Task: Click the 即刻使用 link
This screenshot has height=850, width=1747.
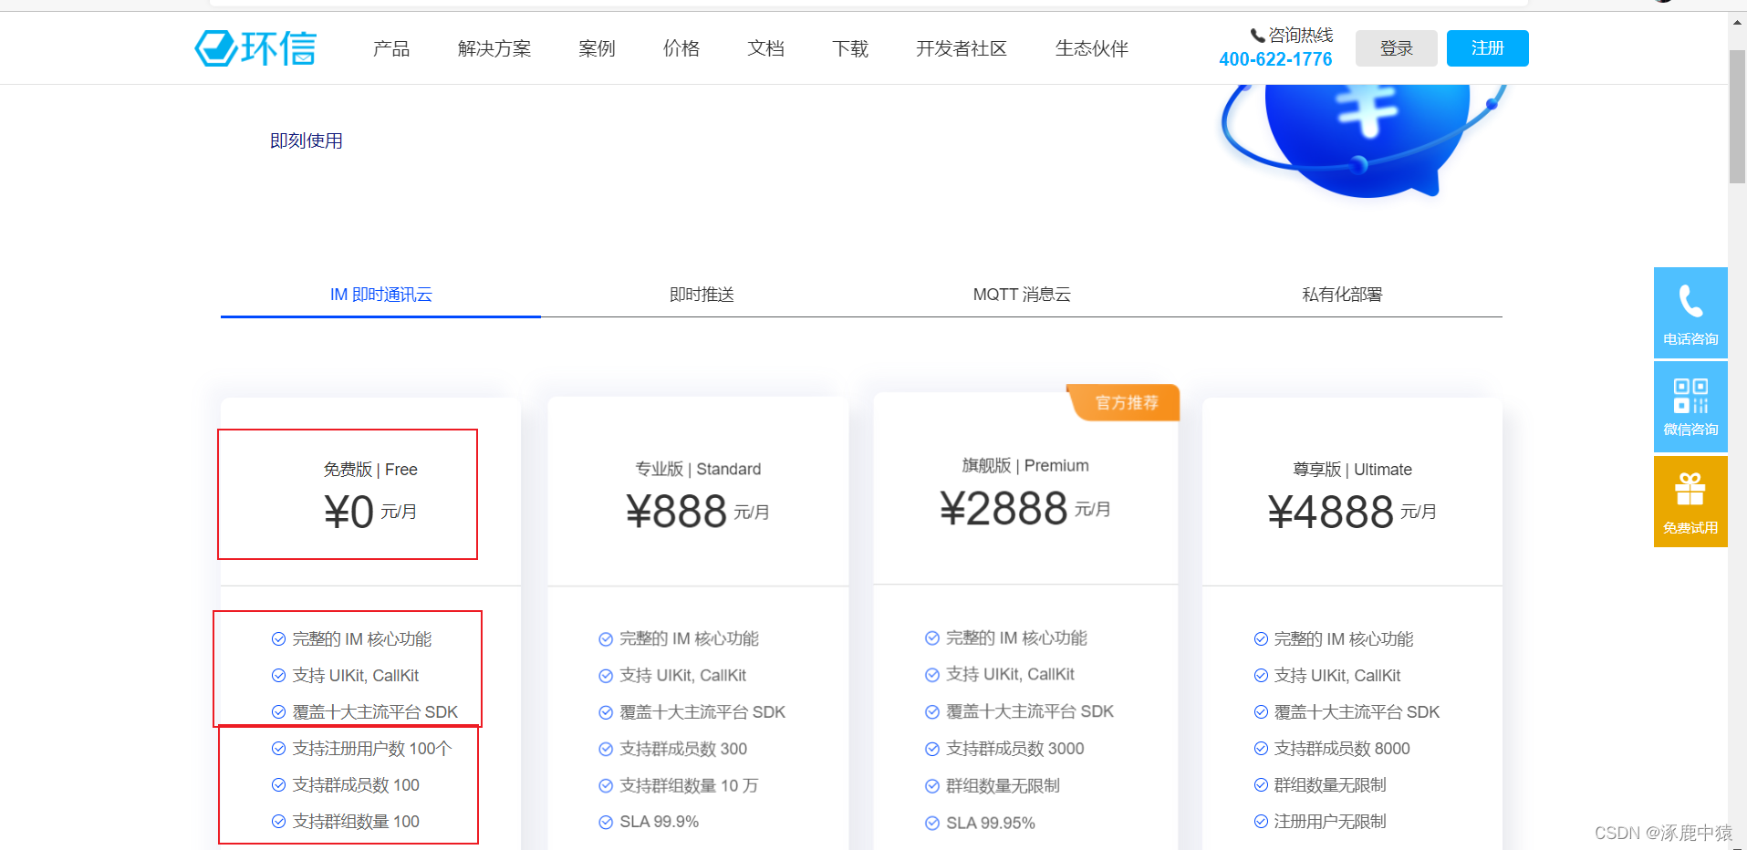Action: (307, 140)
